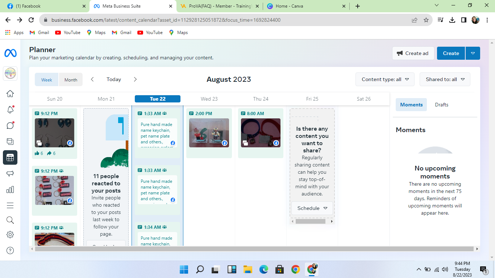Viewport: 495px width, 278px height.
Task: Open the All tools hamburger menu icon
Action: [x=10, y=206]
